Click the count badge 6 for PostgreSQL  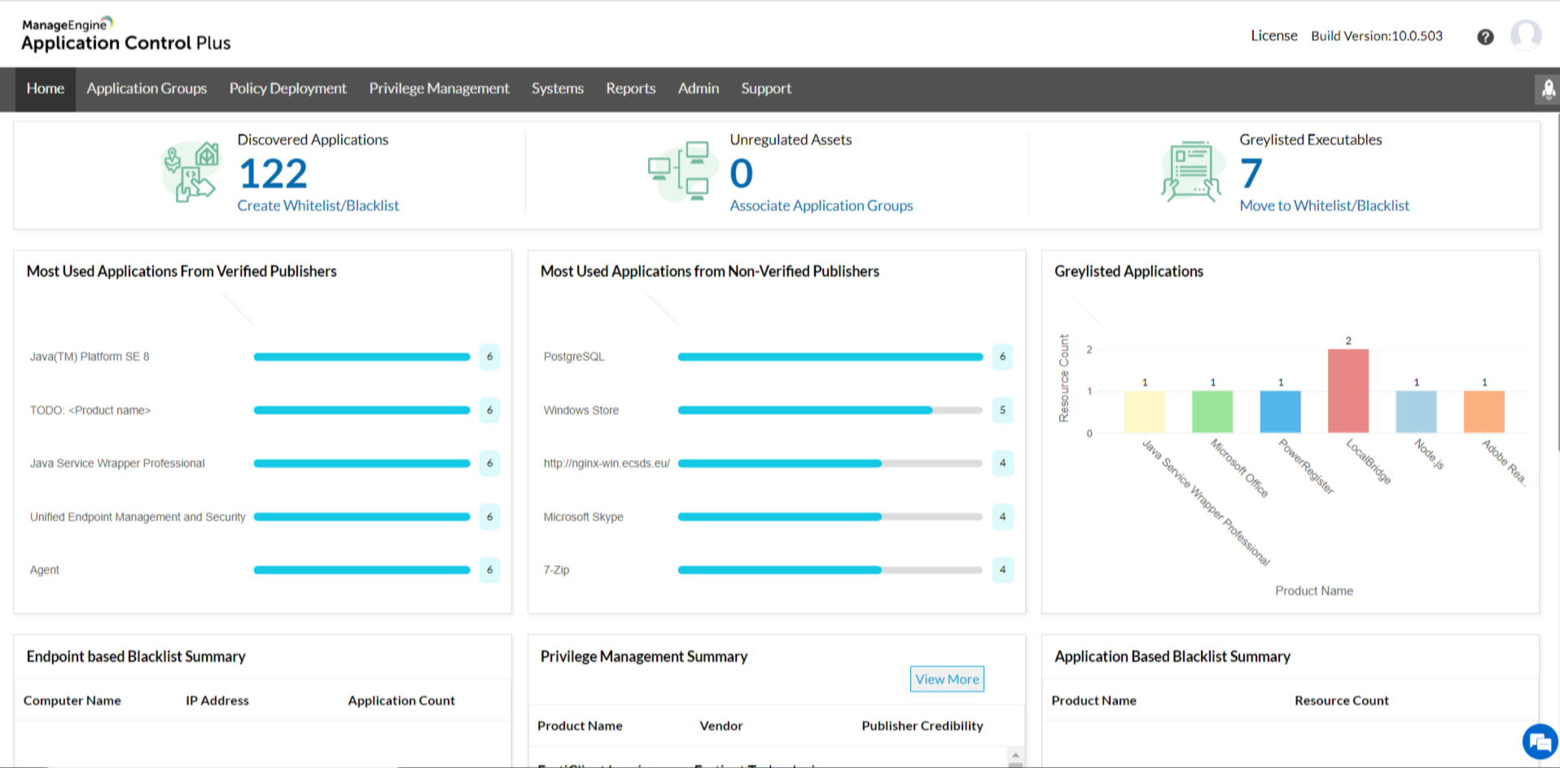coord(1002,357)
